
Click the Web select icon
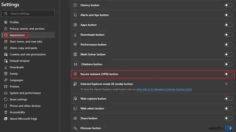(x=75, y=109)
